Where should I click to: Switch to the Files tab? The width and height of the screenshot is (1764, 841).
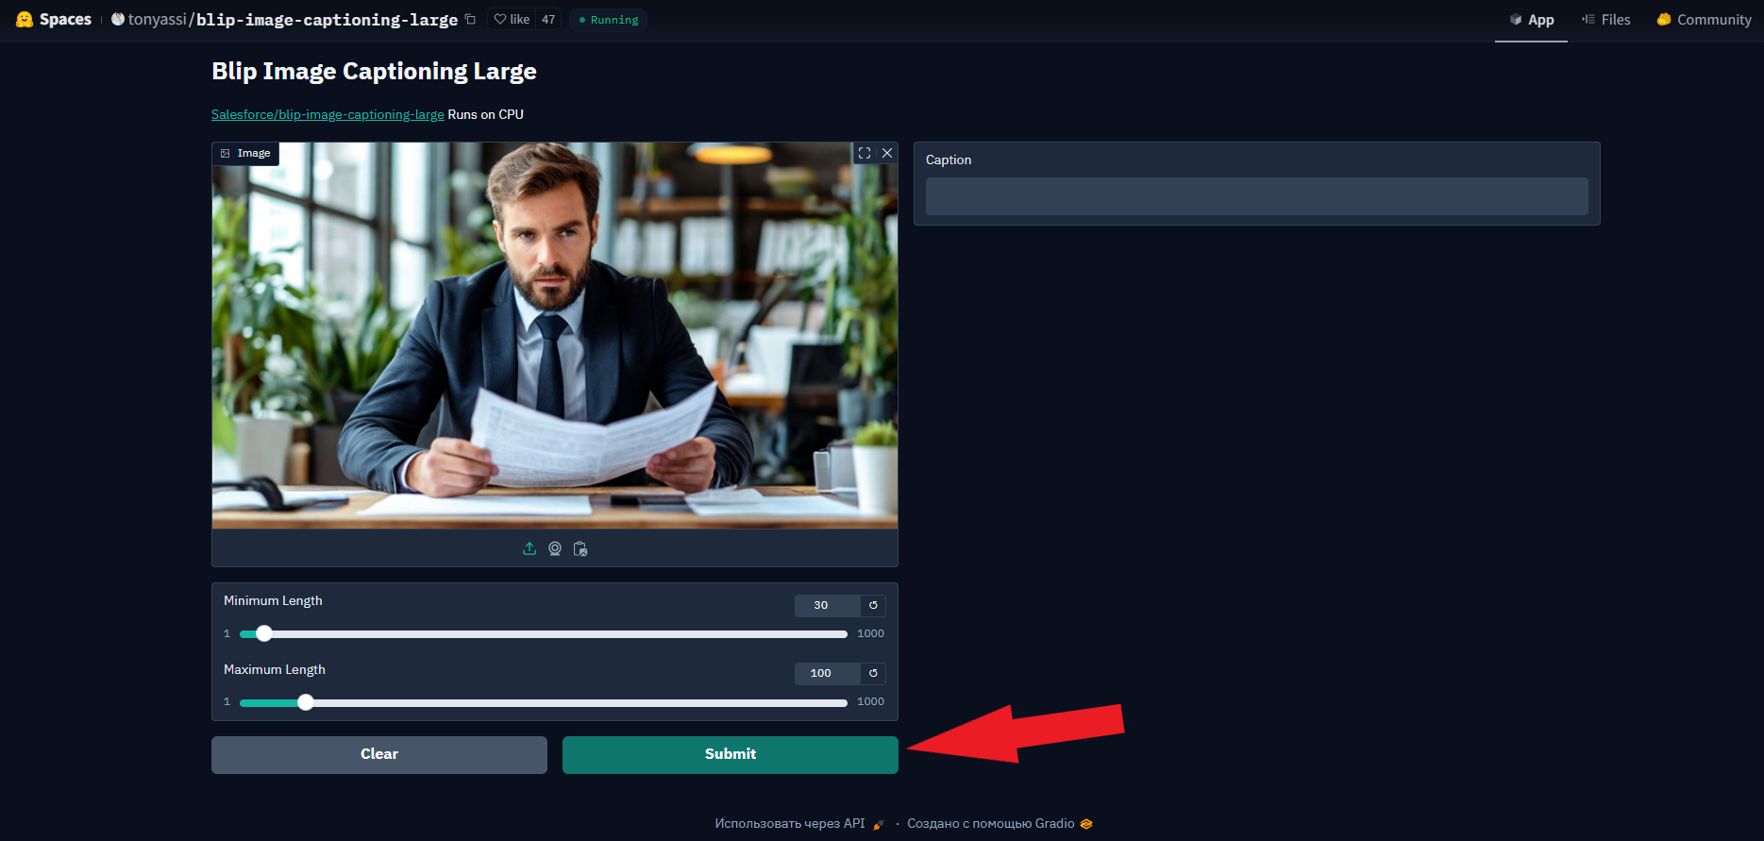click(x=1606, y=19)
